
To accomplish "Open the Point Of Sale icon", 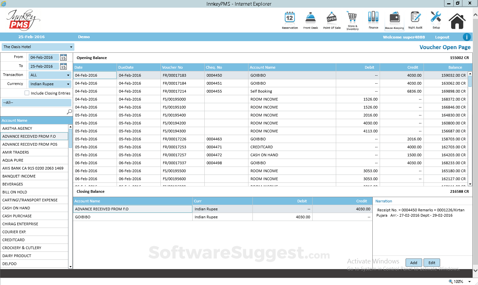I will point(332,18).
